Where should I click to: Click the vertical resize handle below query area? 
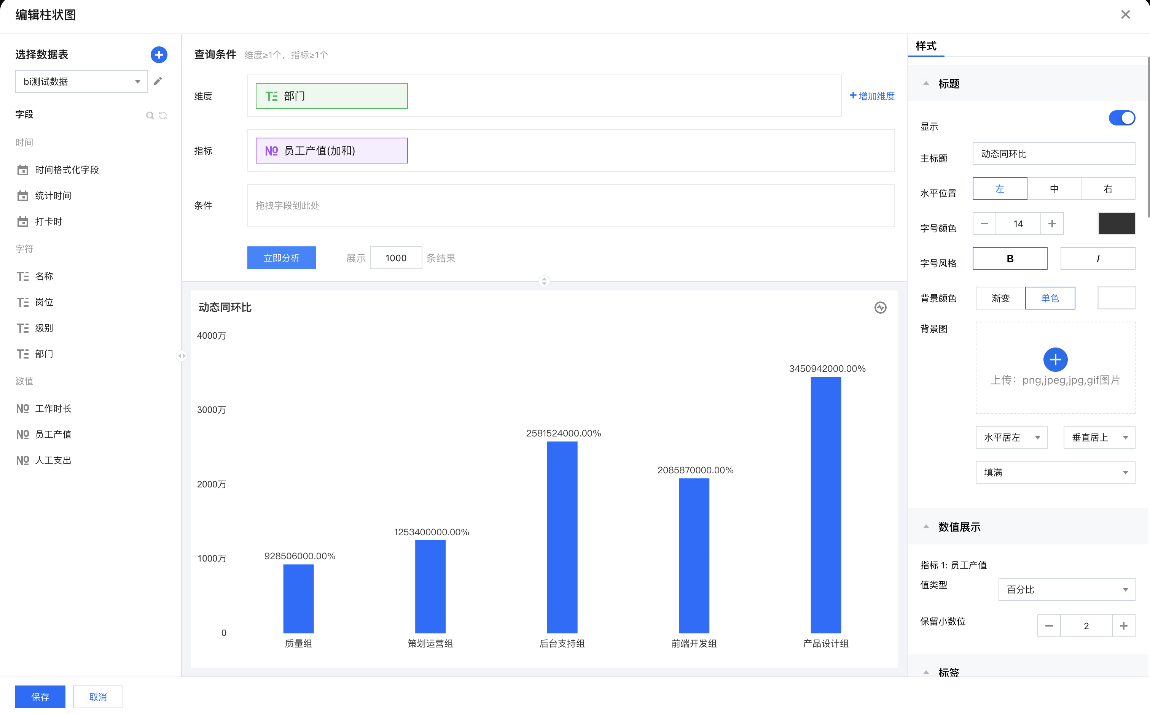544,281
